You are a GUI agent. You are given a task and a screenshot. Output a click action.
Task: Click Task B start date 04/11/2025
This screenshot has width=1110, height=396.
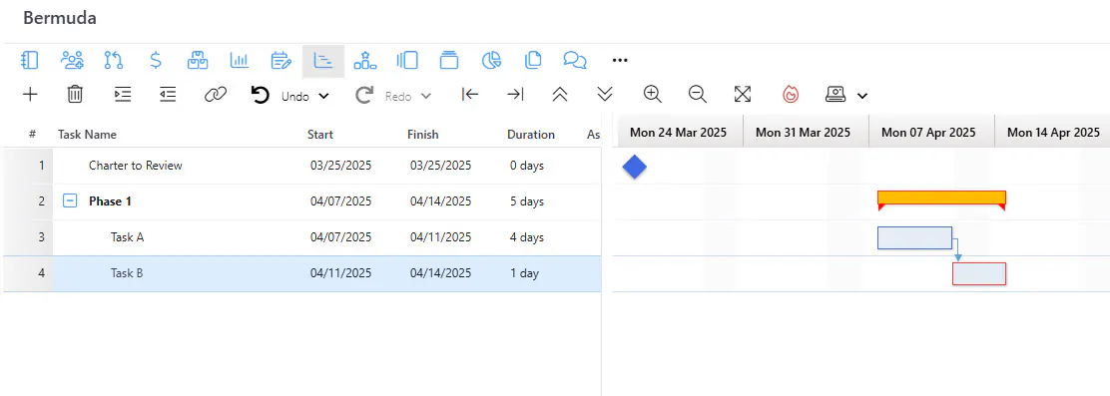point(340,273)
